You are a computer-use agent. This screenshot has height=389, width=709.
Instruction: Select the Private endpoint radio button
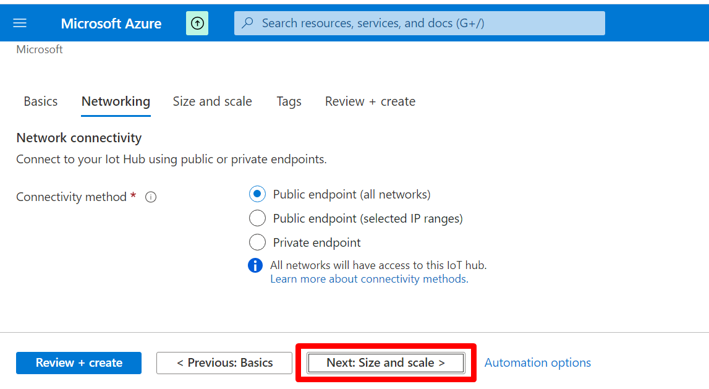[257, 242]
